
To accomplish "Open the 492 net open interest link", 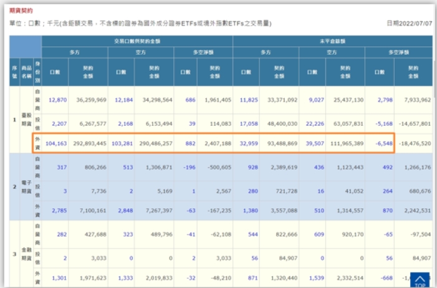I will tap(387, 167).
